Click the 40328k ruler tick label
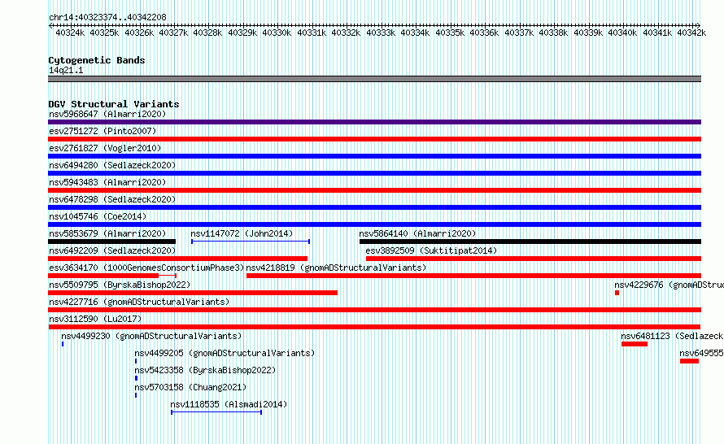 point(207,33)
